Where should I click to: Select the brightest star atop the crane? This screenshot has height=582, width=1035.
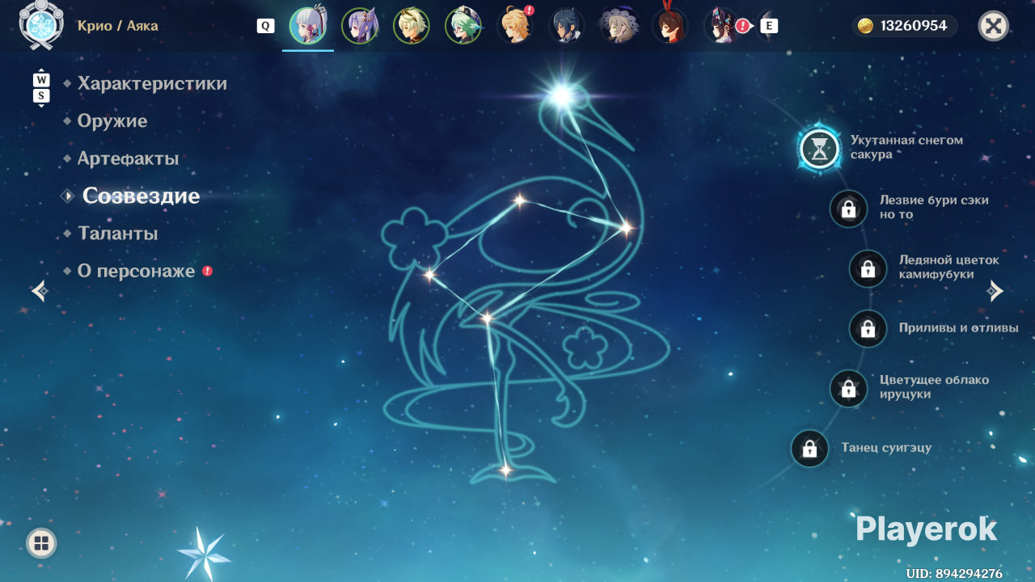coord(561,95)
